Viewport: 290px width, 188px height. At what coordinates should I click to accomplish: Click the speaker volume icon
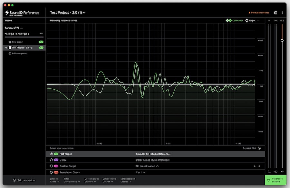(282, 172)
